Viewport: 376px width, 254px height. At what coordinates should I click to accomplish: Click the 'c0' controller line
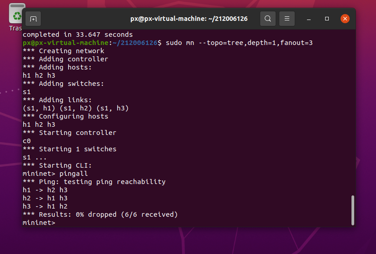[27, 141]
